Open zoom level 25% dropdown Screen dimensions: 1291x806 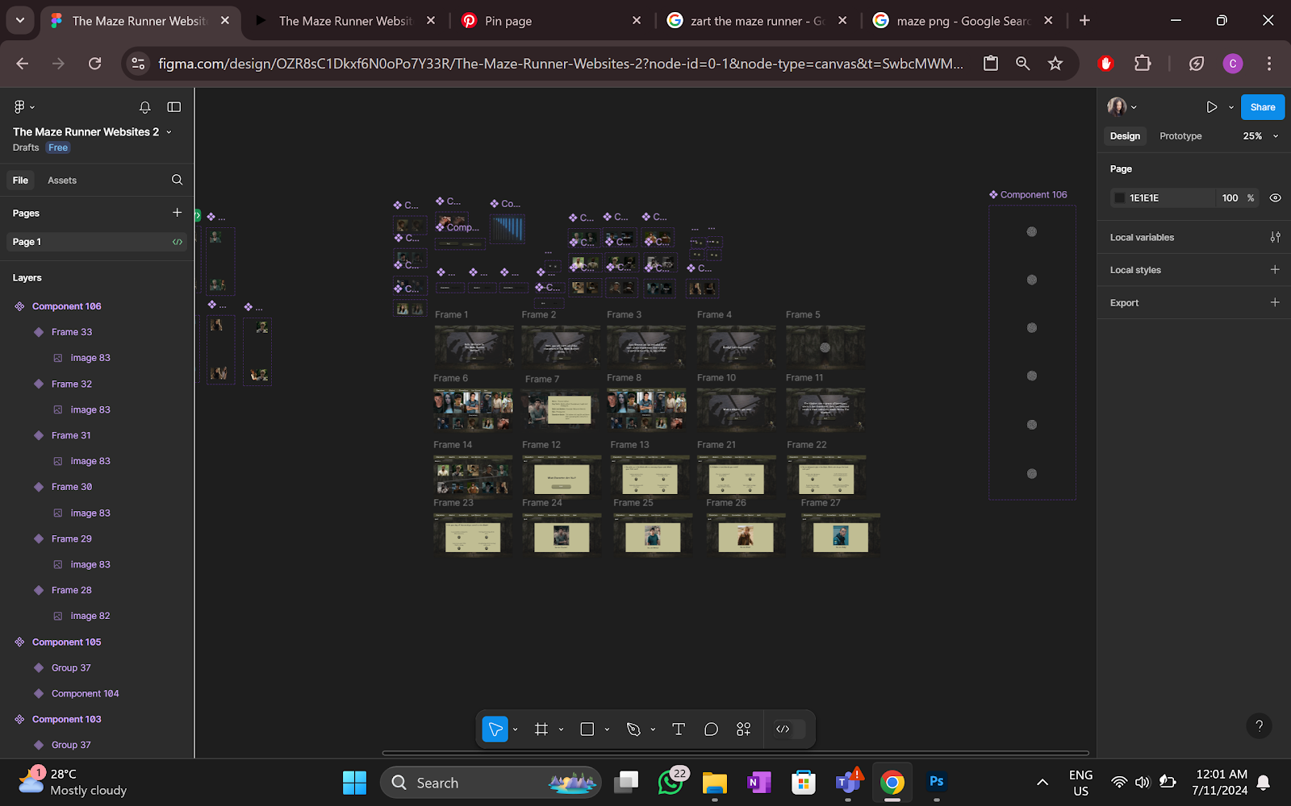point(1260,136)
